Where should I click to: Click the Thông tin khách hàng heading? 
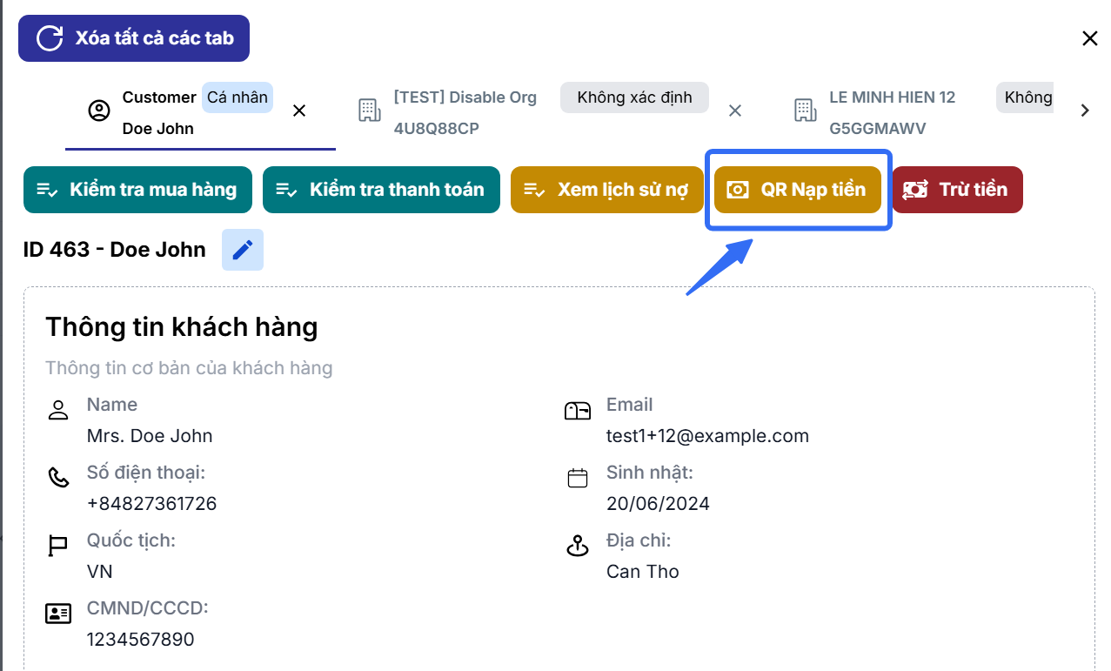[182, 327]
